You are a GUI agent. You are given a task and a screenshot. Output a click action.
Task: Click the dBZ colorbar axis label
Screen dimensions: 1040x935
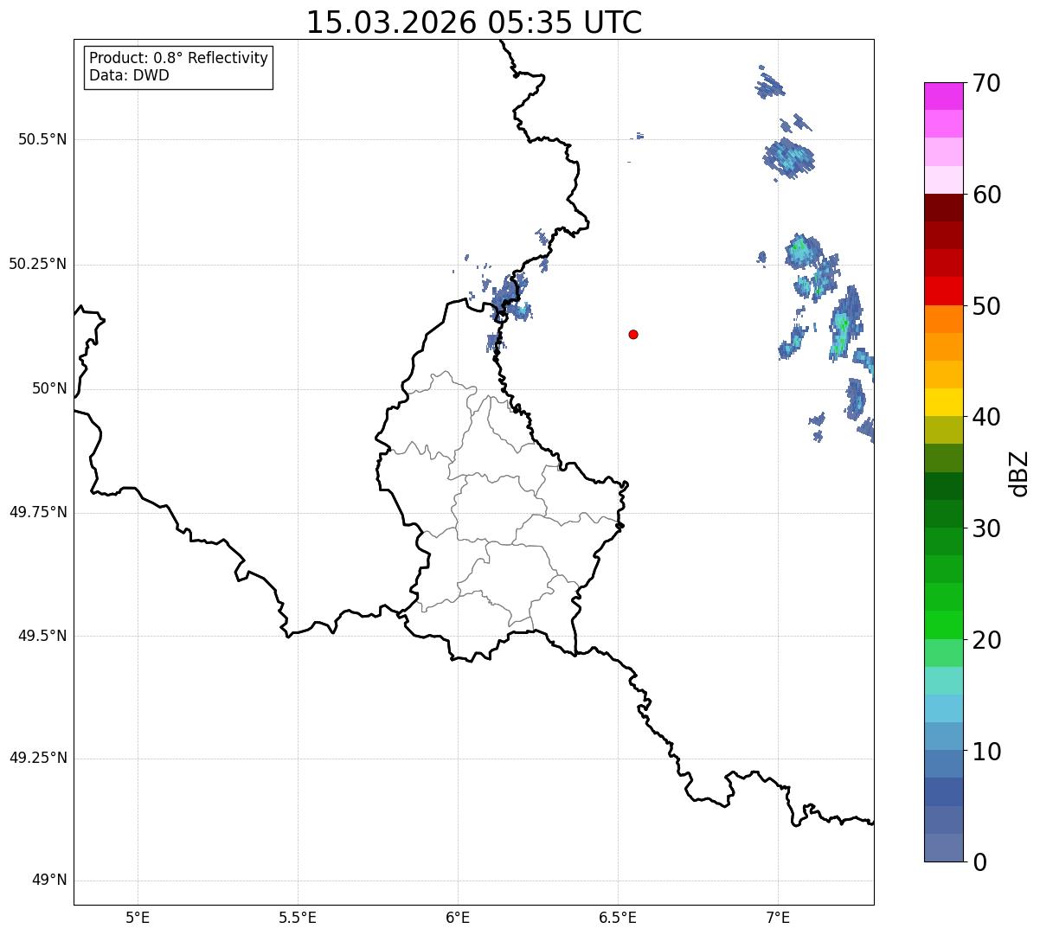1018,473
